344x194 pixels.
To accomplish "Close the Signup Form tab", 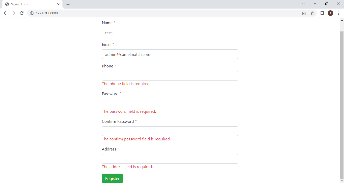I will tap(58, 4).
